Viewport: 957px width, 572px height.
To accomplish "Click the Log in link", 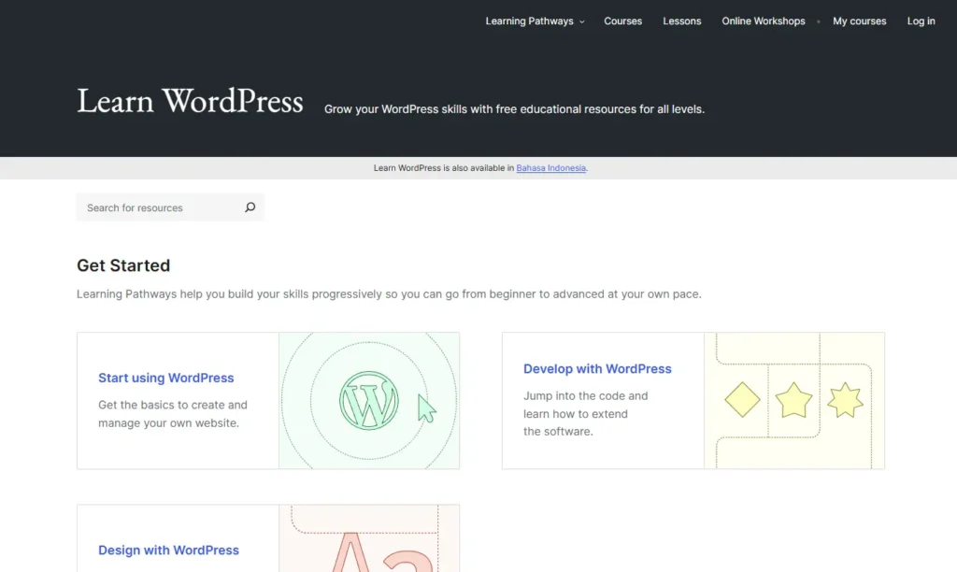I will click(x=921, y=21).
